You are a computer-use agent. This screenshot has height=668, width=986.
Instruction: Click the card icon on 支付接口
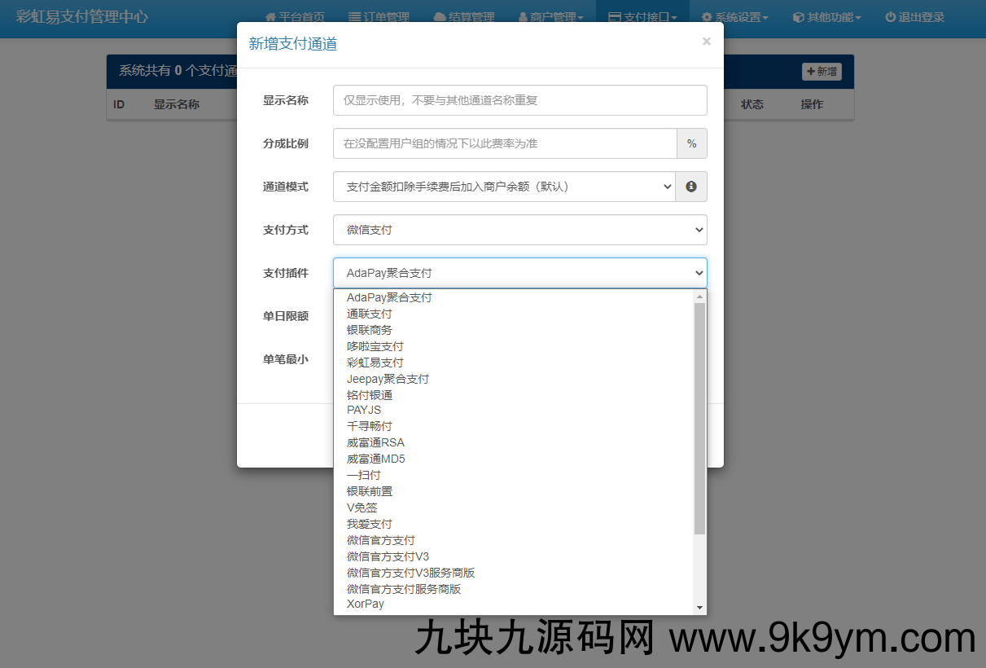coord(617,15)
